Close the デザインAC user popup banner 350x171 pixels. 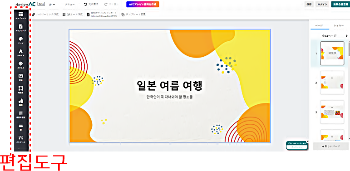[x=307, y=142]
